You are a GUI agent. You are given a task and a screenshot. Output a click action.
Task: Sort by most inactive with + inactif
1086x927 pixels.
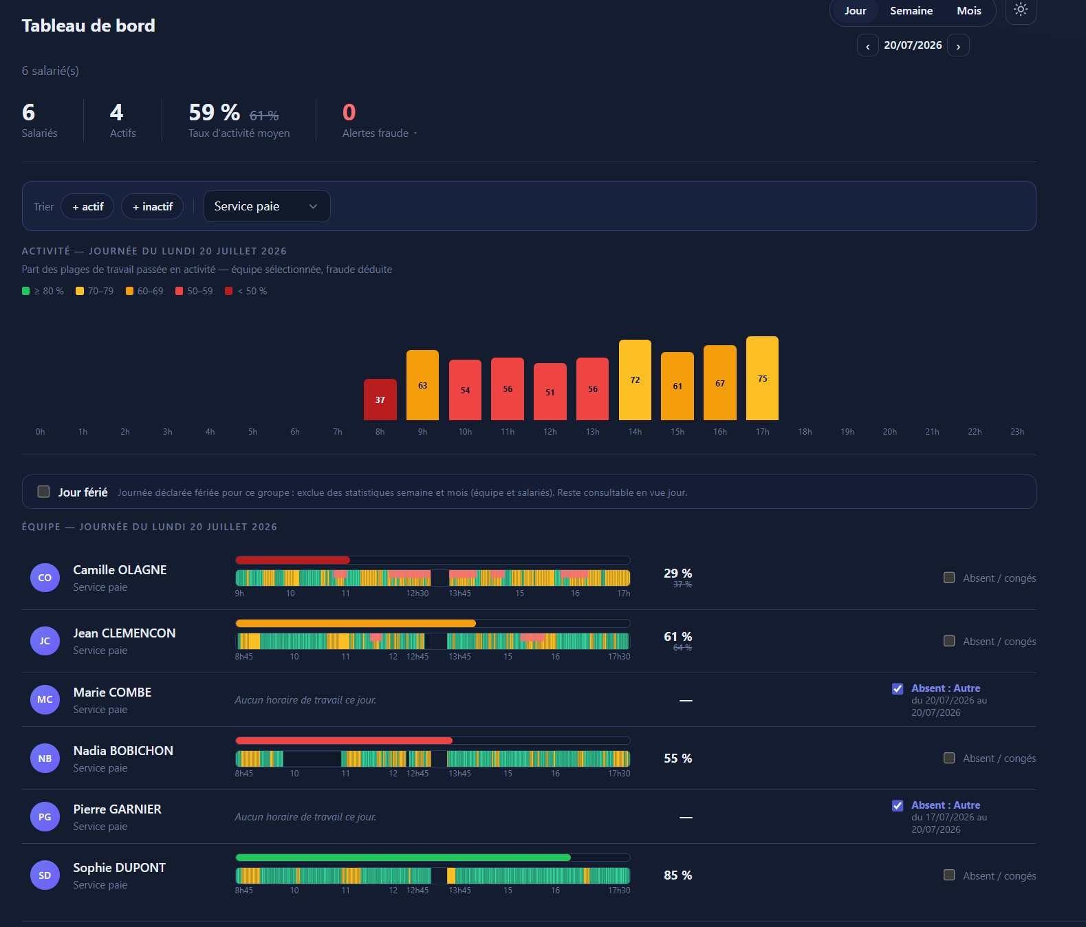pos(152,206)
